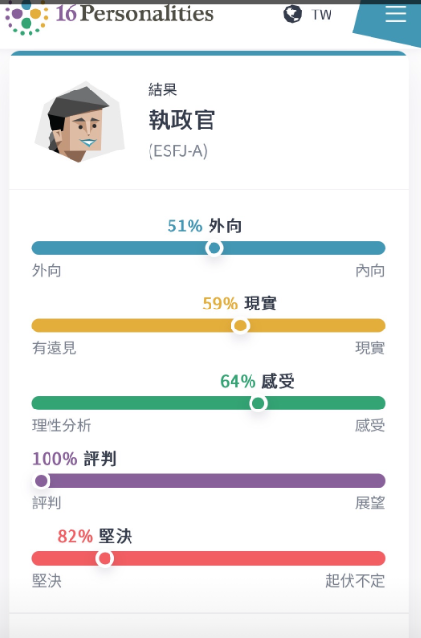Click the 16Personalities colorful dots logo
The width and height of the screenshot is (421, 638).
(26, 17)
